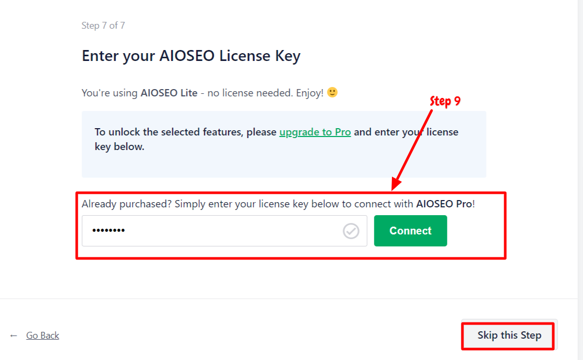Screen dimensions: 583x360
Task: Click the bold AIOSEO Pro text
Action: pos(444,204)
